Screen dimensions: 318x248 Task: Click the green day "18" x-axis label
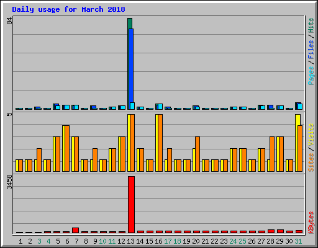(177, 241)
